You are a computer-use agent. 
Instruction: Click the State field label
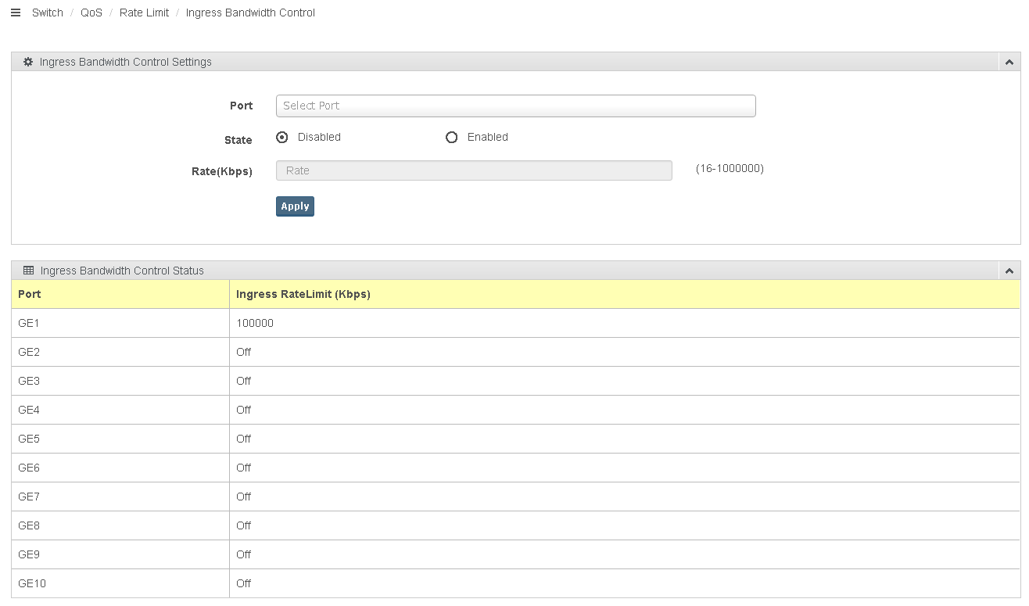[238, 140]
